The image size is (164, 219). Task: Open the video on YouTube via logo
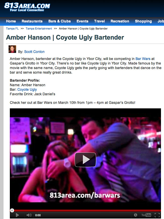click(146, 215)
